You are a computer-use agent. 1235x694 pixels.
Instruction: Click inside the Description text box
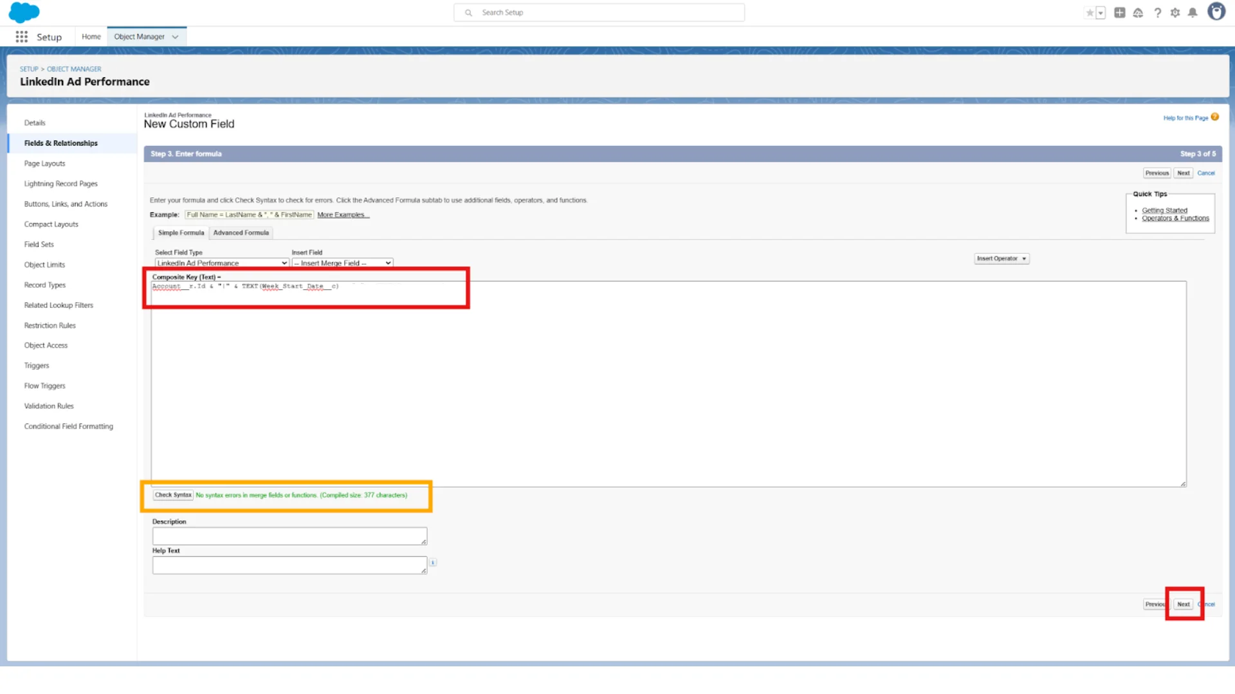289,536
